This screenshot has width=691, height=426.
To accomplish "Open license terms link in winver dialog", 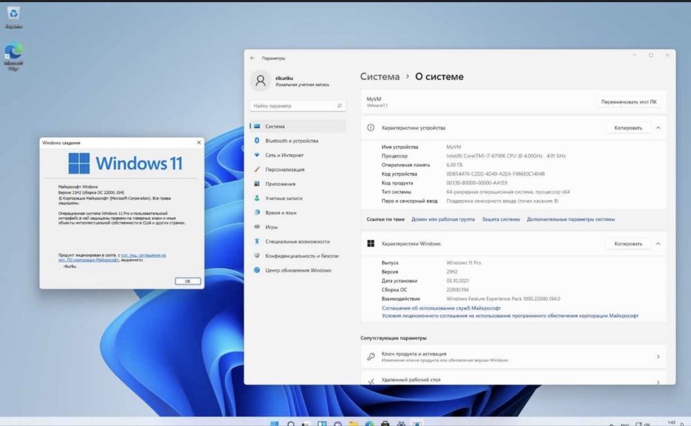I will pyautogui.click(x=112, y=257).
